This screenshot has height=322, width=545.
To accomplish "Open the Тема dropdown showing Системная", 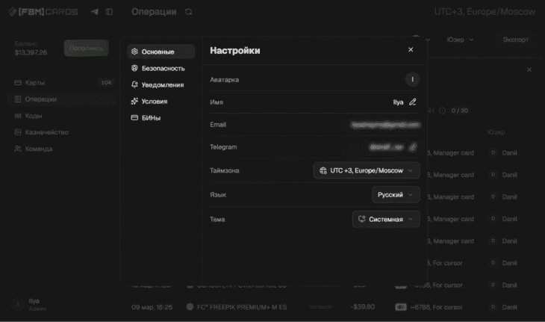I will [386, 220].
